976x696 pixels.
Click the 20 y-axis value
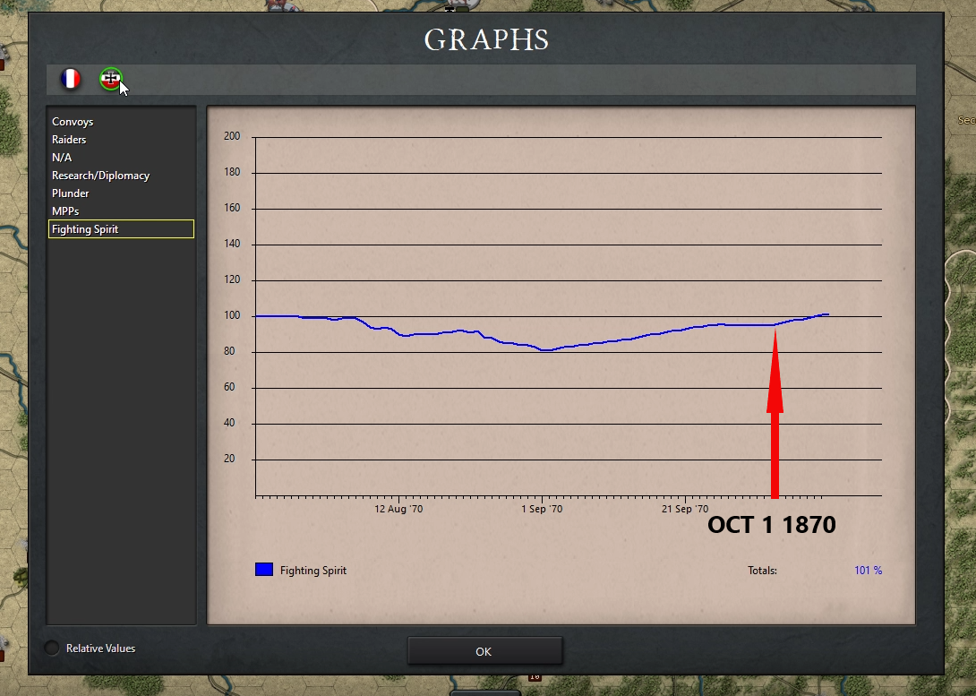coord(230,459)
